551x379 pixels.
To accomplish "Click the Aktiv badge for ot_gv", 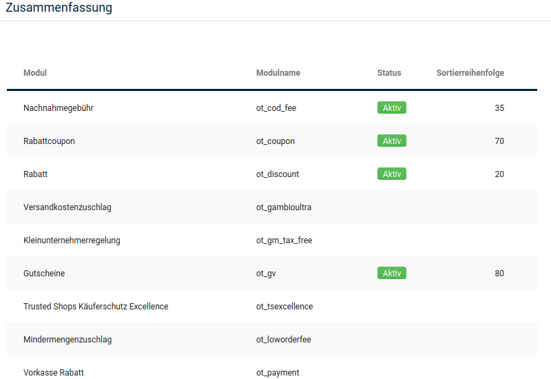I will 392,273.
